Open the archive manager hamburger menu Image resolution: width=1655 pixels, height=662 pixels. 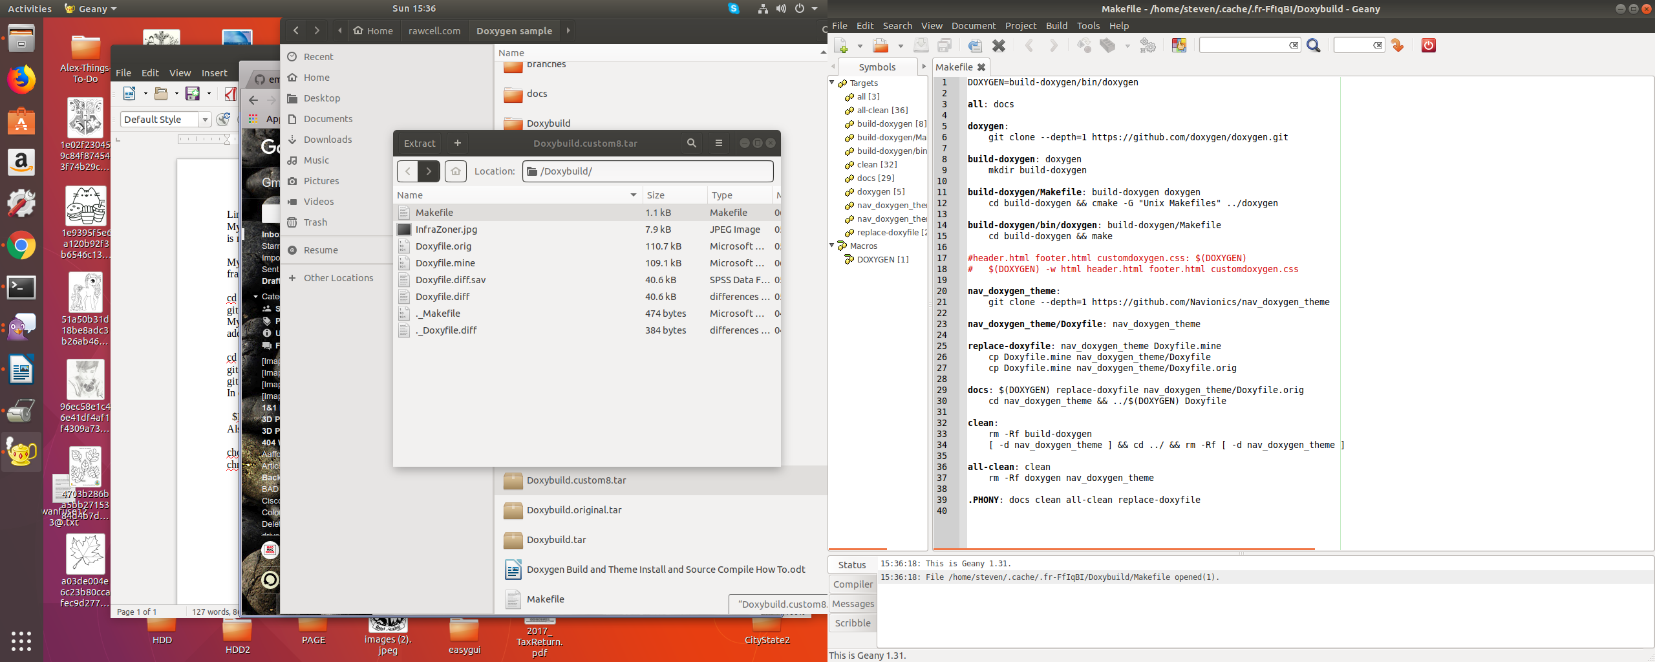[719, 143]
